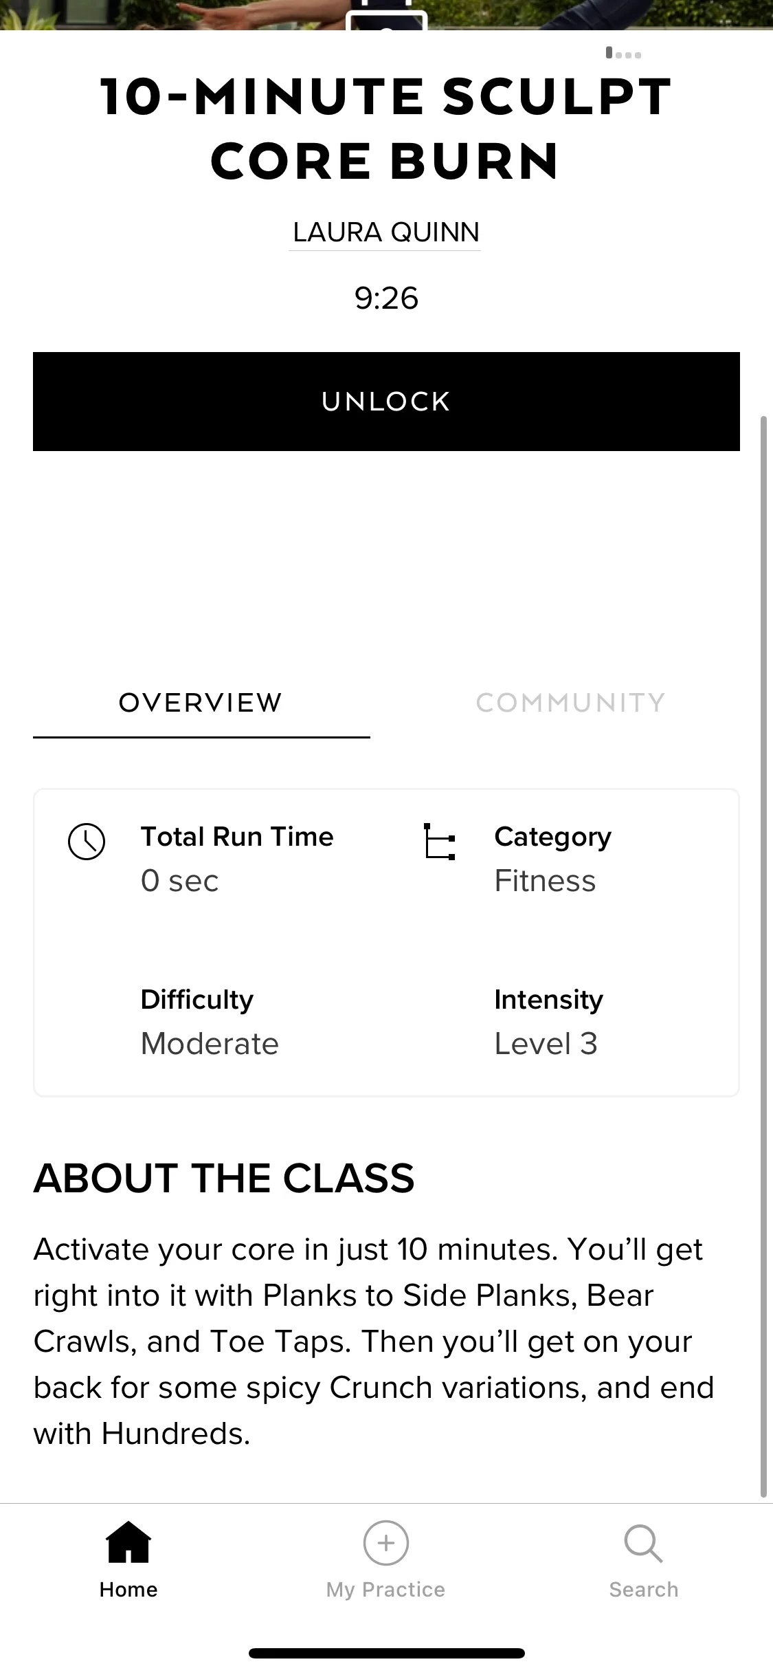The width and height of the screenshot is (773, 1675).
Task: Tap the Search magnifying glass icon
Action: (644, 1543)
